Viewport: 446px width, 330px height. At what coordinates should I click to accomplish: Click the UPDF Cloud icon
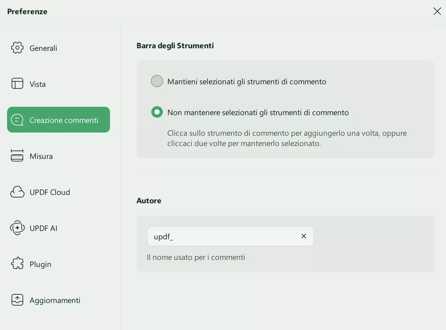(x=17, y=192)
